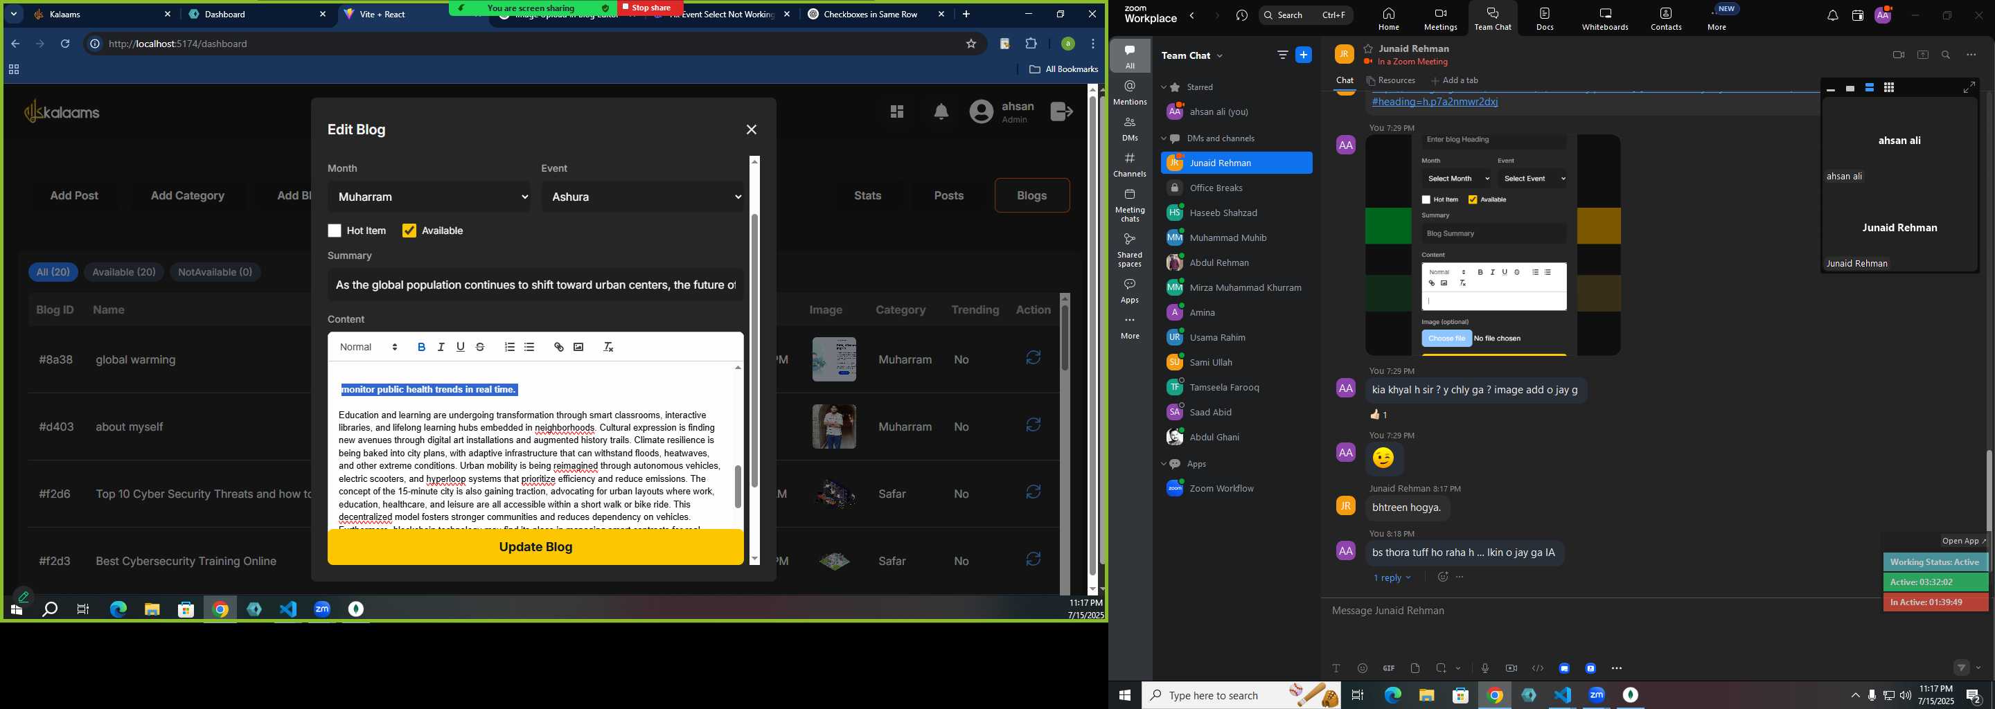Collapse DMs and channels section
Screen dimensions: 1995x709
click(x=1163, y=138)
